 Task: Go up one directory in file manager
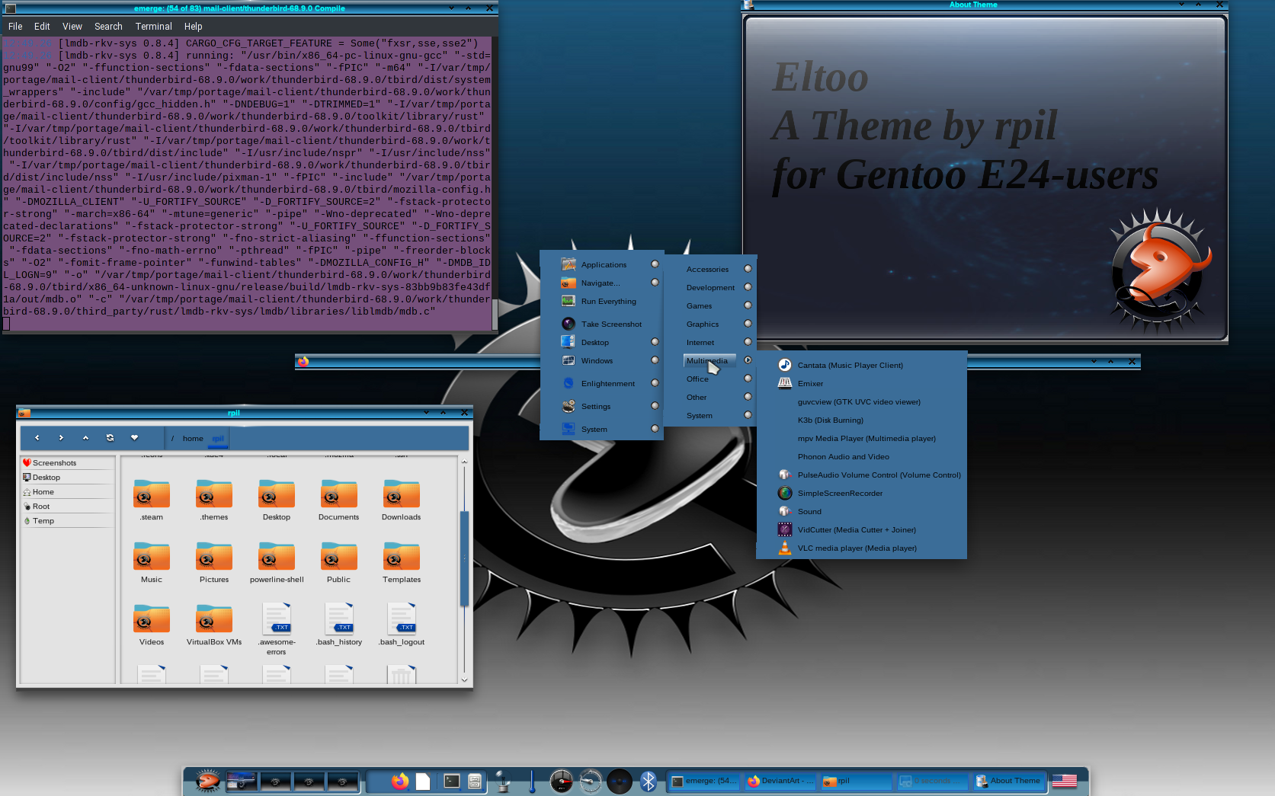[x=85, y=438]
